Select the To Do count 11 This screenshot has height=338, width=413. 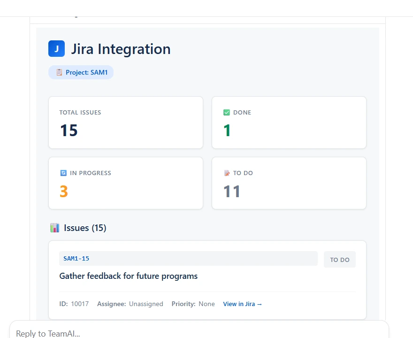(x=232, y=191)
